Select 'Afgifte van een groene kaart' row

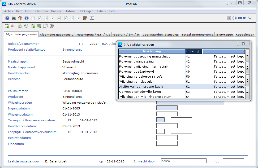[141, 87]
